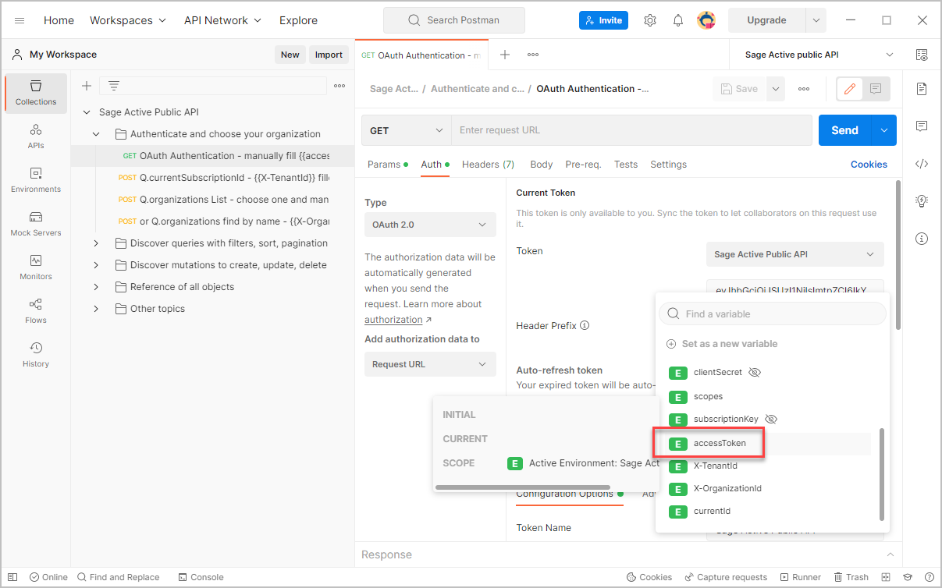Screen dimensions: 942x588
Task: Expand Reference of all objects folder
Action: tap(96, 287)
